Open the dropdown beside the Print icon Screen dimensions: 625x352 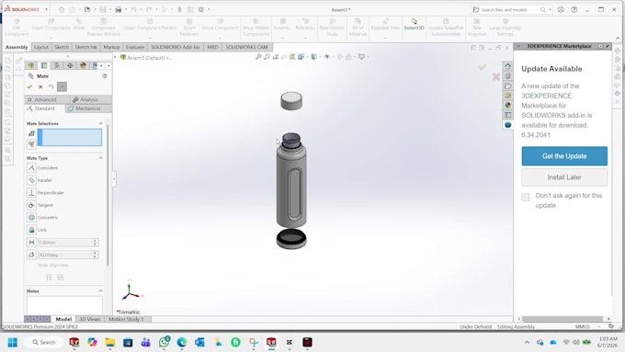pos(126,9)
